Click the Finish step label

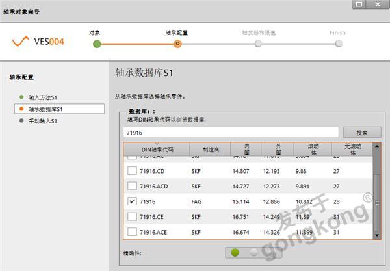[x=337, y=32]
